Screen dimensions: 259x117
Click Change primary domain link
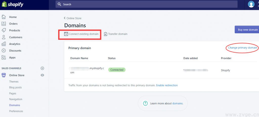pyautogui.click(x=243, y=48)
